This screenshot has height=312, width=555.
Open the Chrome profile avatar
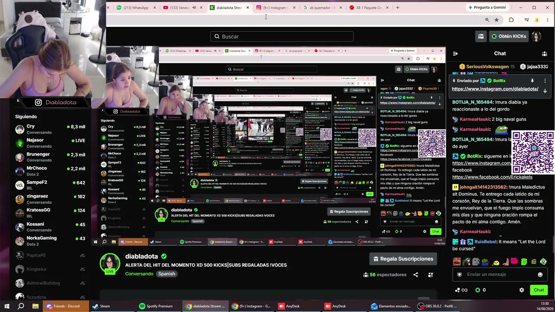click(537, 19)
